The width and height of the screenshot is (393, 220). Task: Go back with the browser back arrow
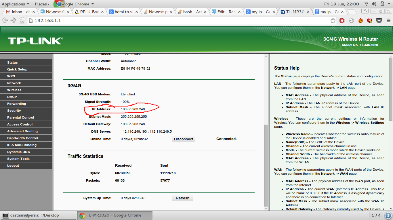tap(5, 20)
